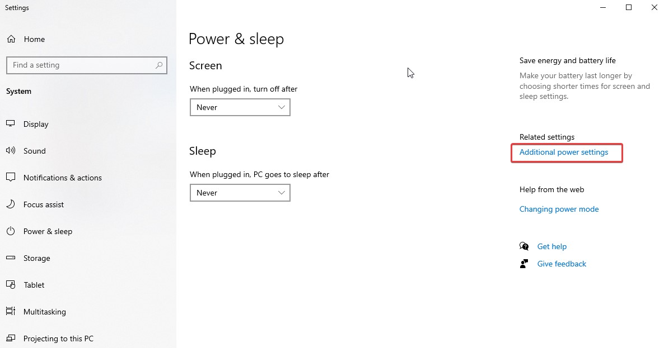Open Additional power settings
The width and height of the screenshot is (664, 348).
pyautogui.click(x=563, y=152)
